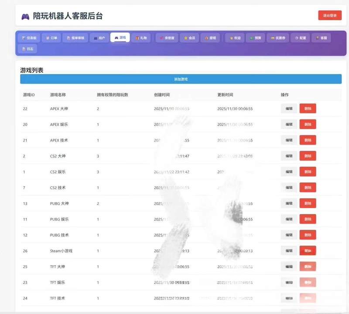Edit the APEX 娱乐 row

[289, 124]
